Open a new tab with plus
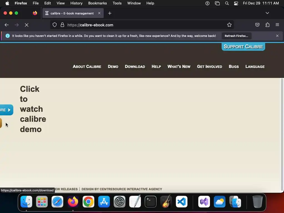 point(110,13)
